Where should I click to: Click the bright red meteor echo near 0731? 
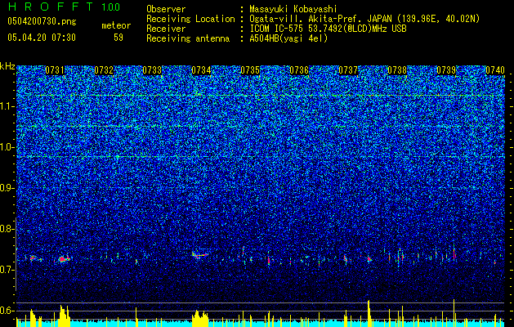[62, 259]
